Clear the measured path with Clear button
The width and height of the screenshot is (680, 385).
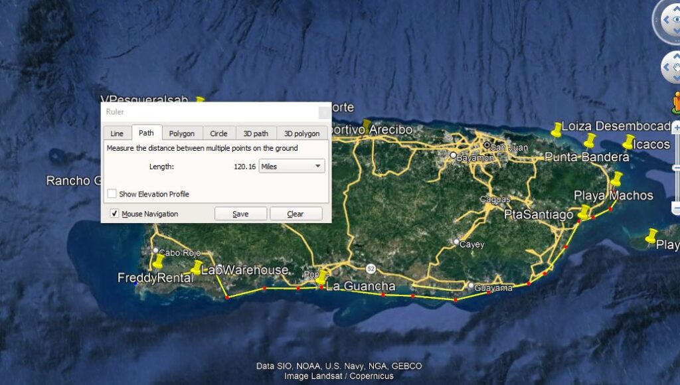[296, 214]
